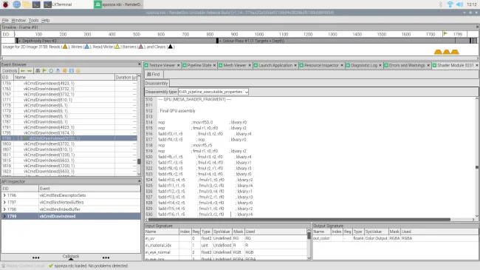Screen dimensions: 480x270
Task: Click the clock time durations icon
Action: (51, 70)
